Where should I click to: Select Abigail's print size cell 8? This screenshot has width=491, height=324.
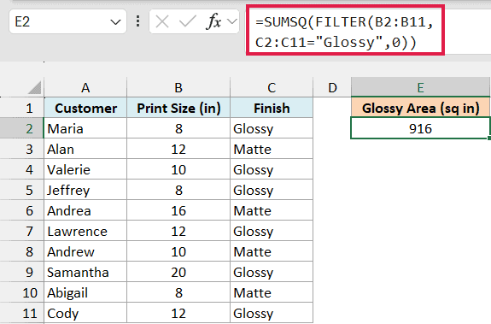(x=178, y=292)
